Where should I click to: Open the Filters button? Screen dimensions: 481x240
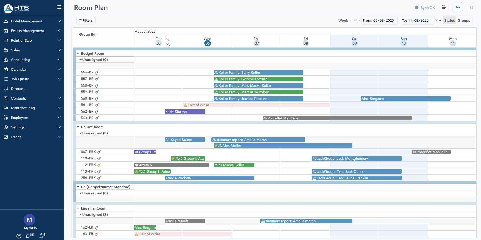coord(86,20)
